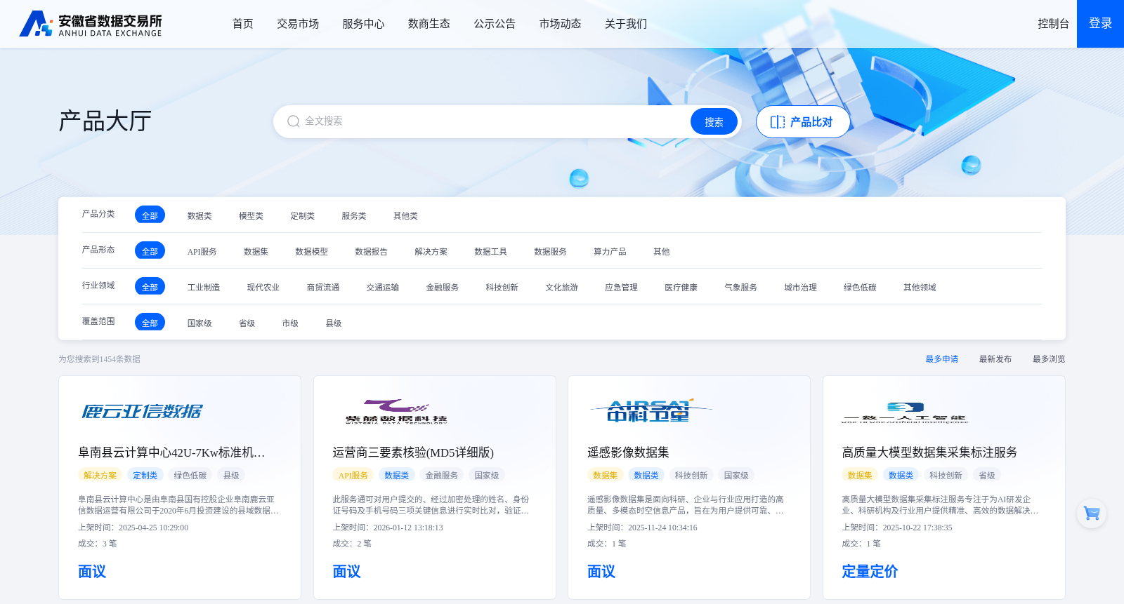Filter product form by 数据集
Screen dimensions: 1124x604
click(256, 252)
